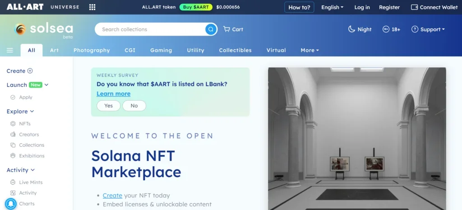
Task: Select the Gaming category tab
Action: [x=161, y=50]
